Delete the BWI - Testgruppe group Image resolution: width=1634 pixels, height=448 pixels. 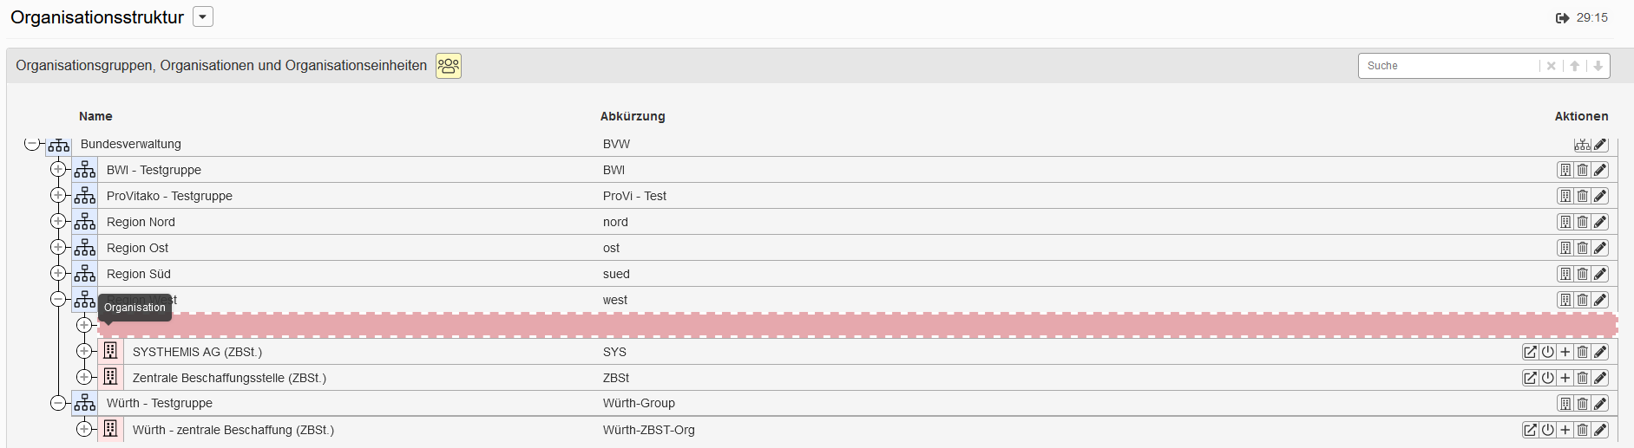pyautogui.click(x=1583, y=171)
